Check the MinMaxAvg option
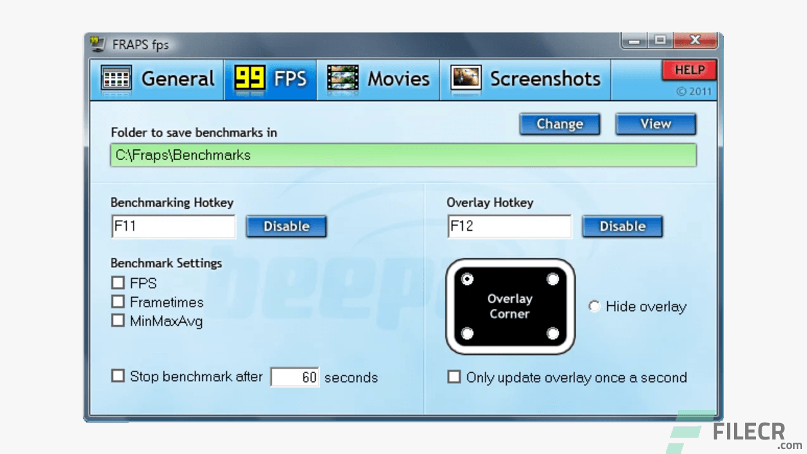 tap(117, 320)
